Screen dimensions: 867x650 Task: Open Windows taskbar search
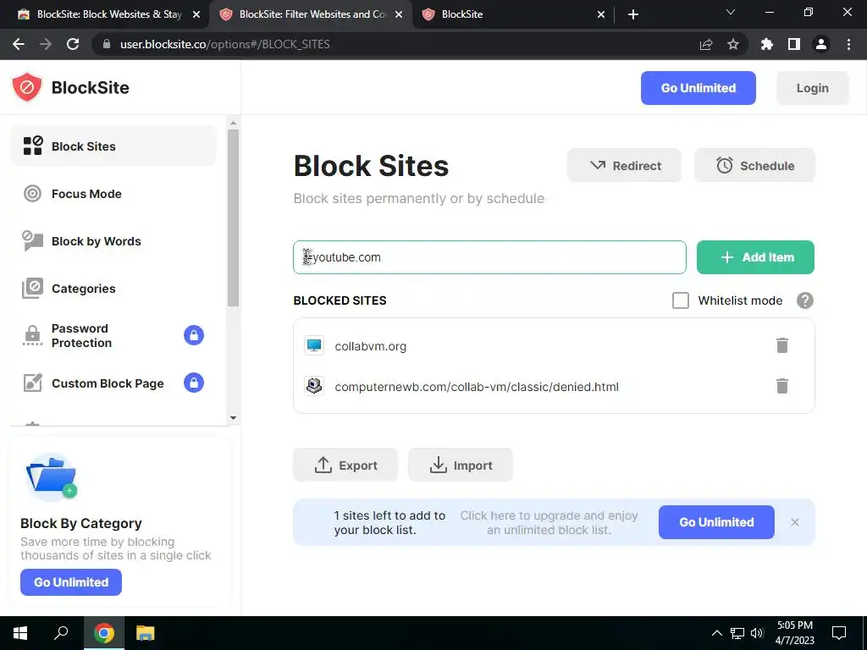coord(61,633)
